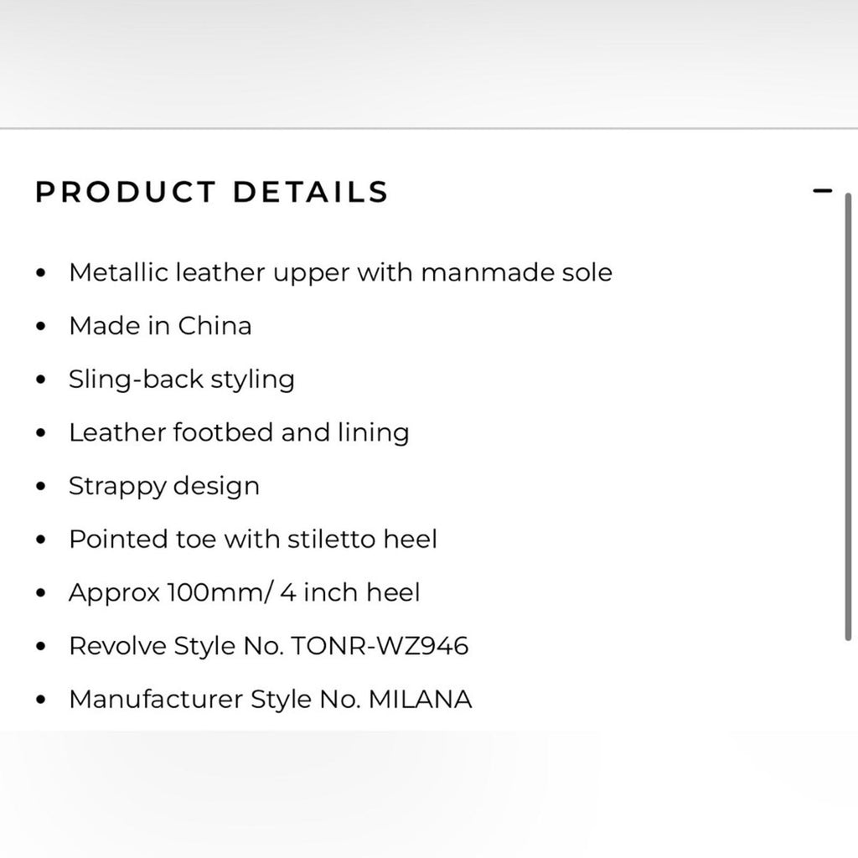The height and width of the screenshot is (858, 858).
Task: Click the Approx 4 inch heel detail
Action: (x=246, y=593)
